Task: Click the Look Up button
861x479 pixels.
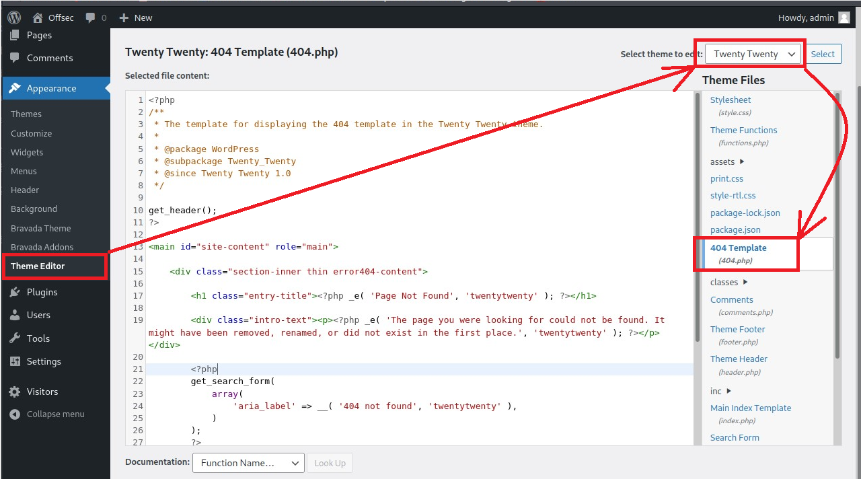Action: (x=330, y=463)
